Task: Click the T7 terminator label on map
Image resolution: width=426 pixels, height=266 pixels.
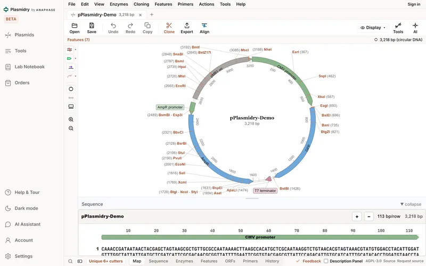Action: point(265,191)
